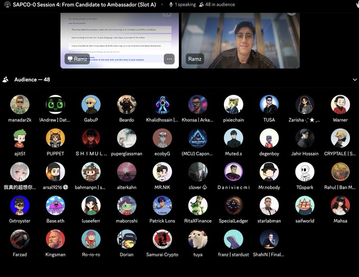Image resolution: width=359 pixels, height=277 pixels.
Task: Click the audience people icon in header
Action: (201, 5)
